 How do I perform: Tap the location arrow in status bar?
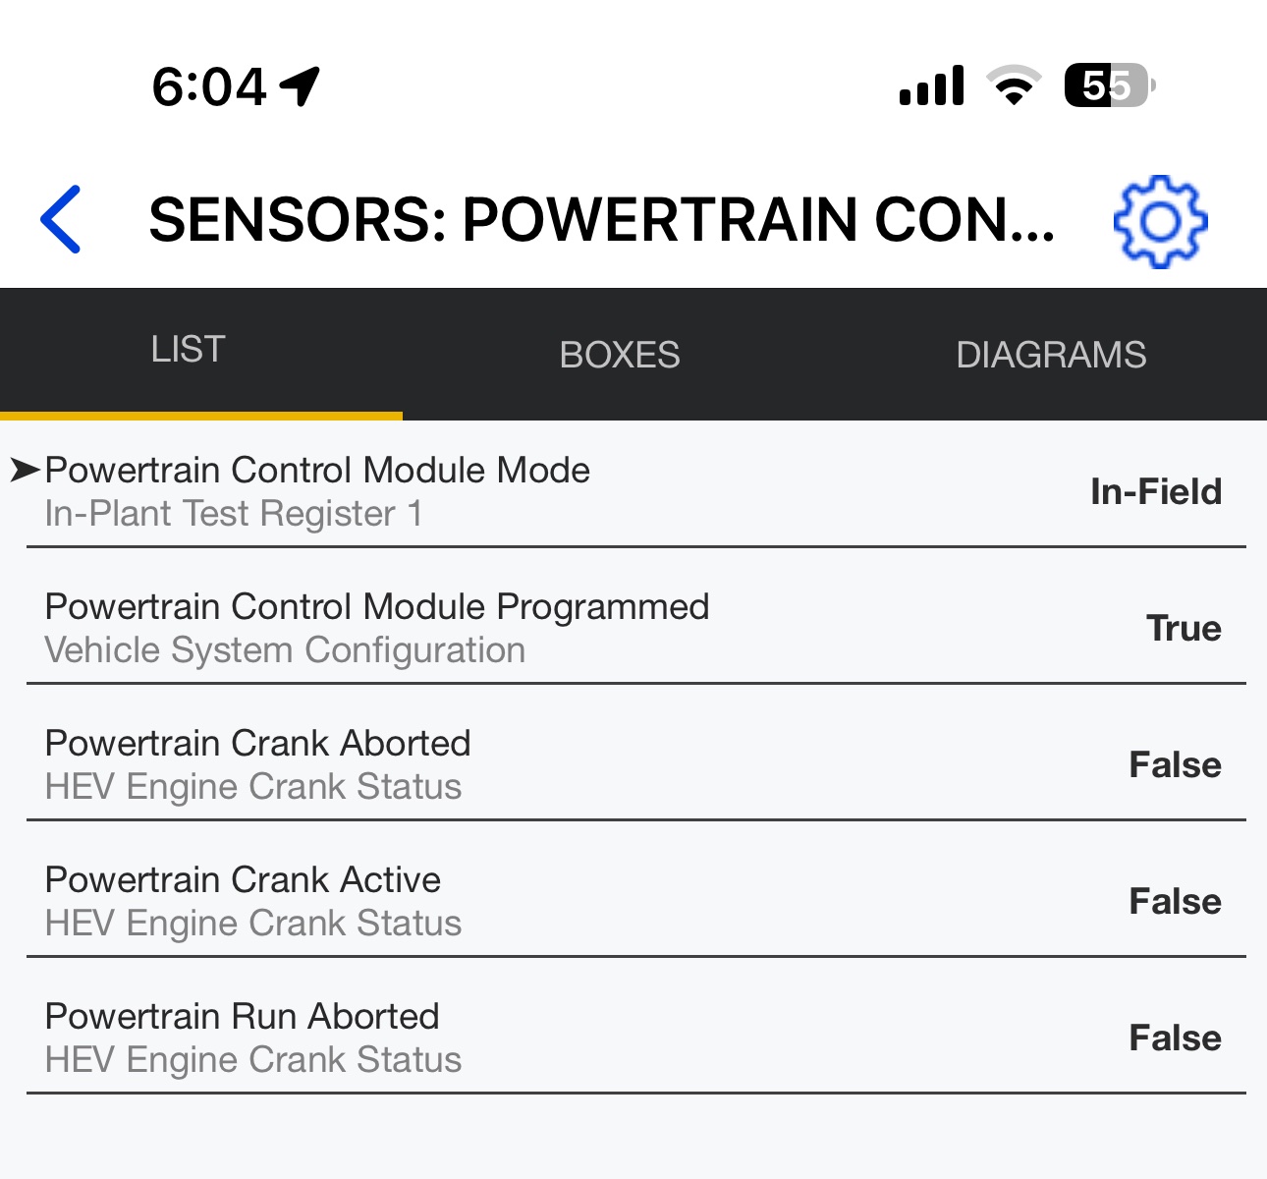(301, 86)
